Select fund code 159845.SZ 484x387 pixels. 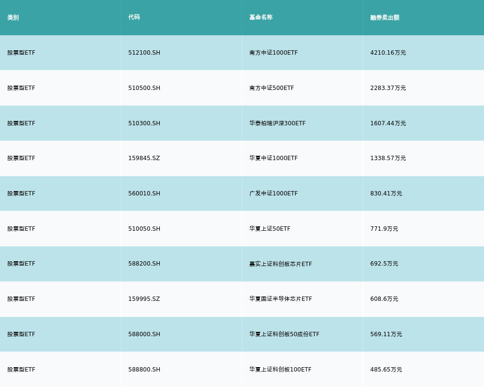coord(144,158)
